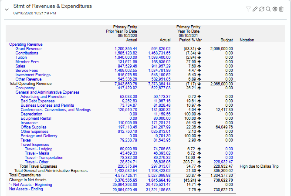Open the Depreciation link
The image size is (291, 196).
click(31, 114)
